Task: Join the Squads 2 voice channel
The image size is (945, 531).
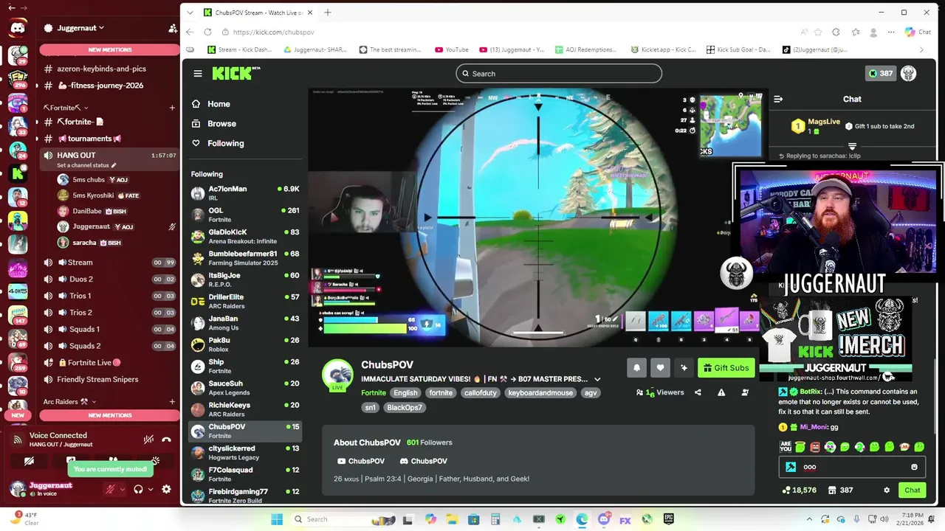Action: tap(109, 346)
